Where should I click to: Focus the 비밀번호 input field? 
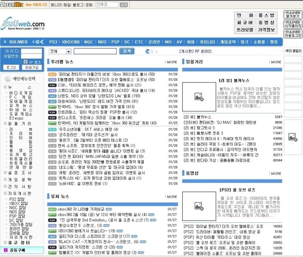coord(31,56)
